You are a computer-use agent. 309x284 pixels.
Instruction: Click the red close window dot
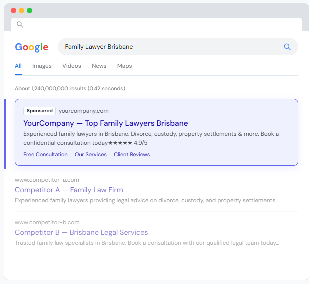point(14,10)
